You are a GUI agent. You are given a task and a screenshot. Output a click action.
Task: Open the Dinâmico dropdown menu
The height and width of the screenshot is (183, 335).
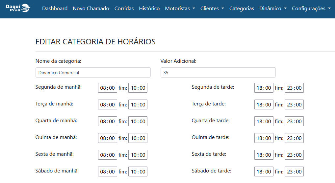click(x=273, y=8)
